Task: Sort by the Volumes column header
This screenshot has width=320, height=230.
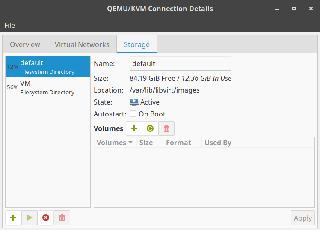Action: (114, 143)
